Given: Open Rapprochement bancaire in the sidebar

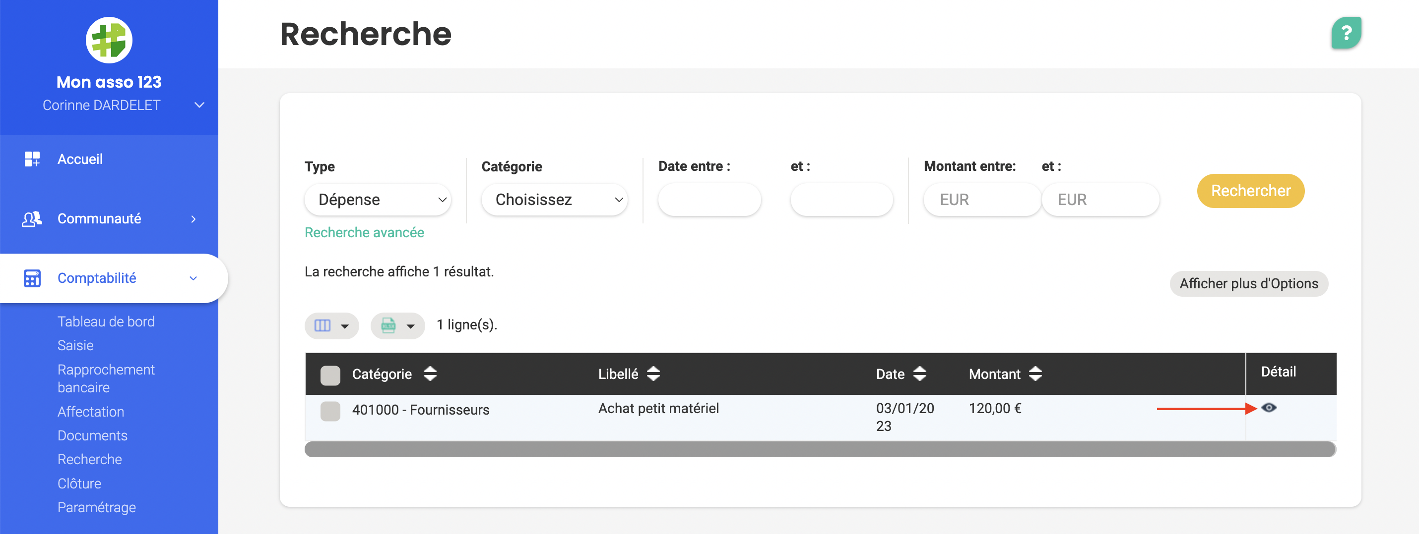Looking at the screenshot, I should [x=106, y=378].
